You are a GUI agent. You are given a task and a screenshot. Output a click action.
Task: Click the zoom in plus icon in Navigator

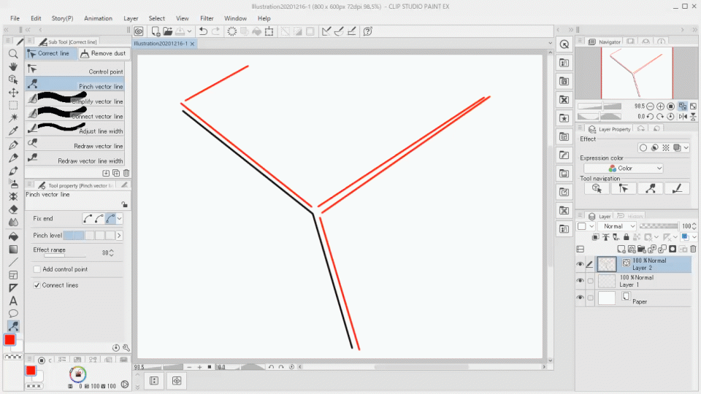point(660,107)
